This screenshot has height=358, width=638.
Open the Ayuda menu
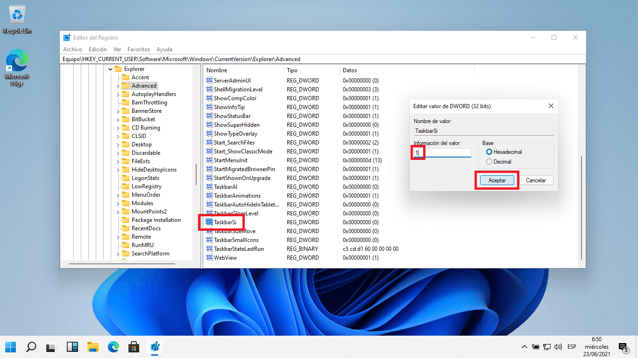point(164,49)
